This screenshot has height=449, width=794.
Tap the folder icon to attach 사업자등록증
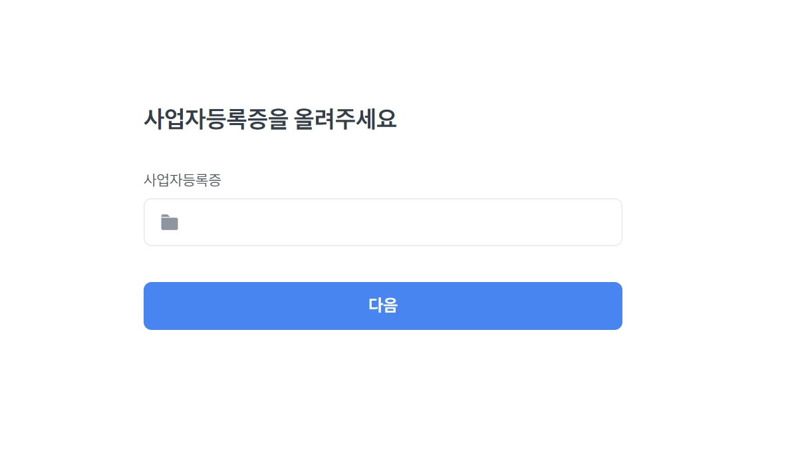170,222
